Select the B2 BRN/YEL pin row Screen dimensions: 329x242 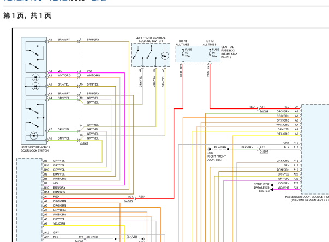point(55,174)
